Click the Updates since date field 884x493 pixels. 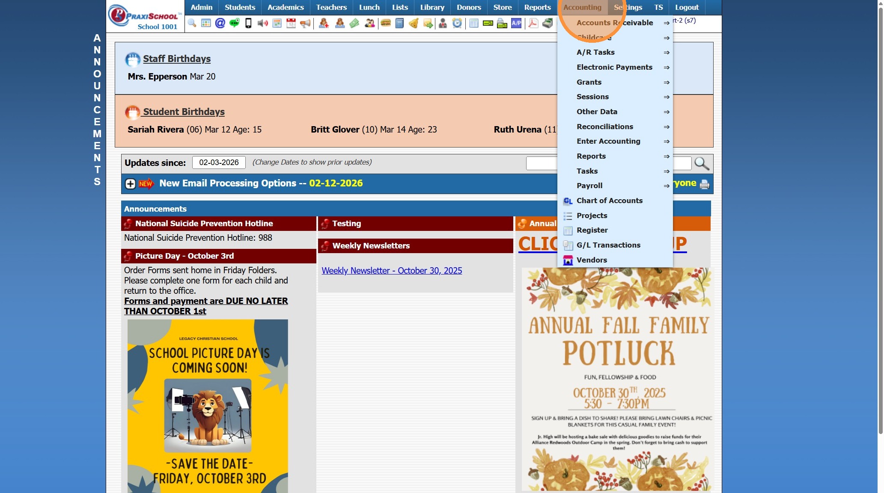219,162
